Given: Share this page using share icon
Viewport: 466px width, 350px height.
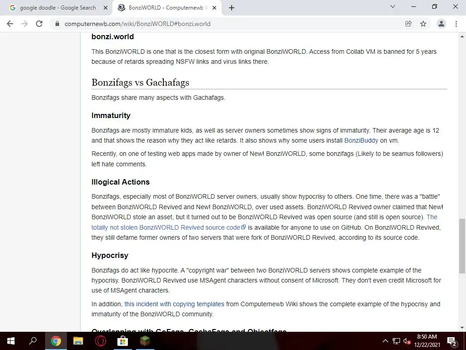Looking at the screenshot, I should (x=408, y=24).
